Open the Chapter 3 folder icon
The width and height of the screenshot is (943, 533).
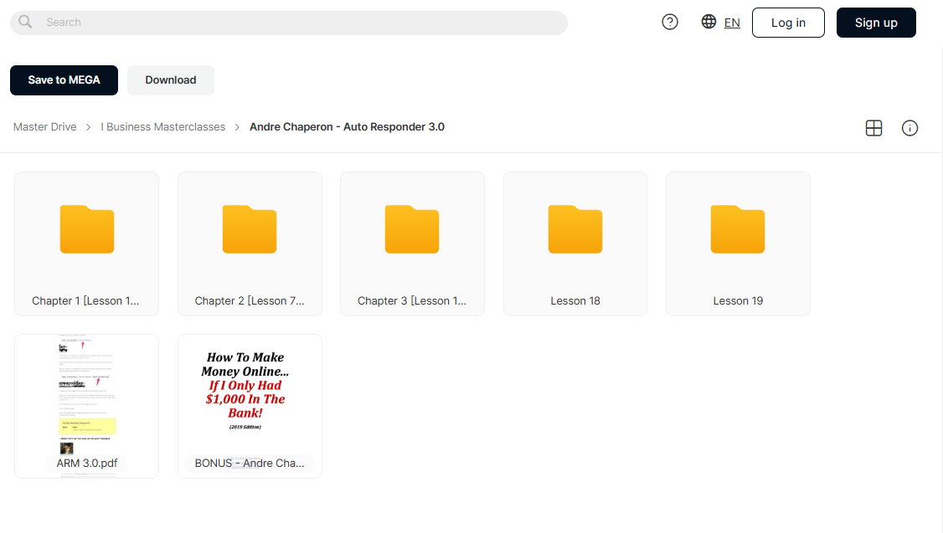click(x=412, y=229)
